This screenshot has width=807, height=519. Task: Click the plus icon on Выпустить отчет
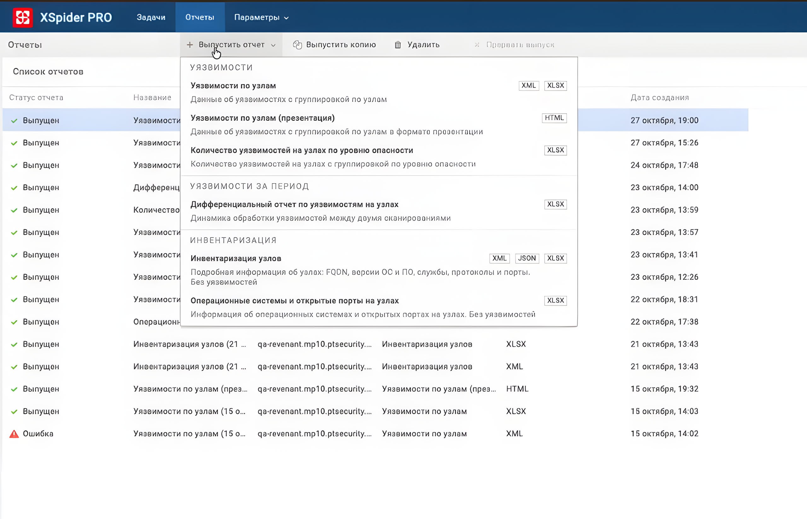coord(190,44)
